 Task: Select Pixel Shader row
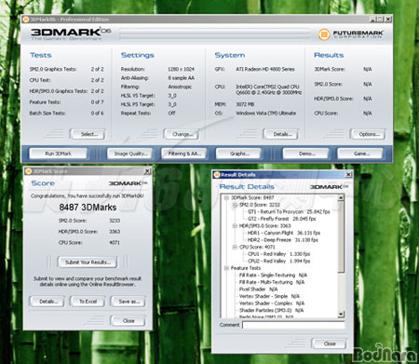coord(258,289)
